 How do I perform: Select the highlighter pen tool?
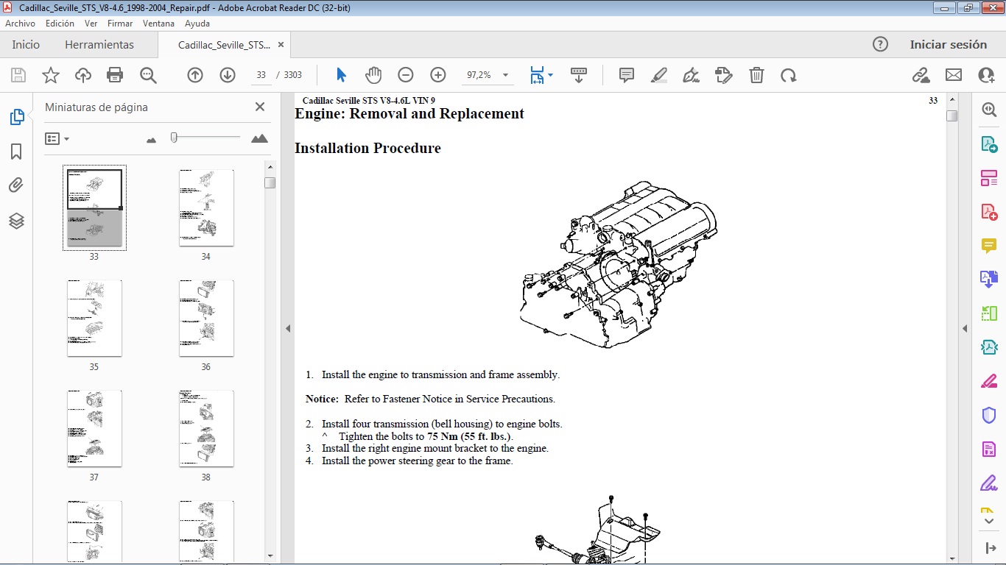coord(659,75)
